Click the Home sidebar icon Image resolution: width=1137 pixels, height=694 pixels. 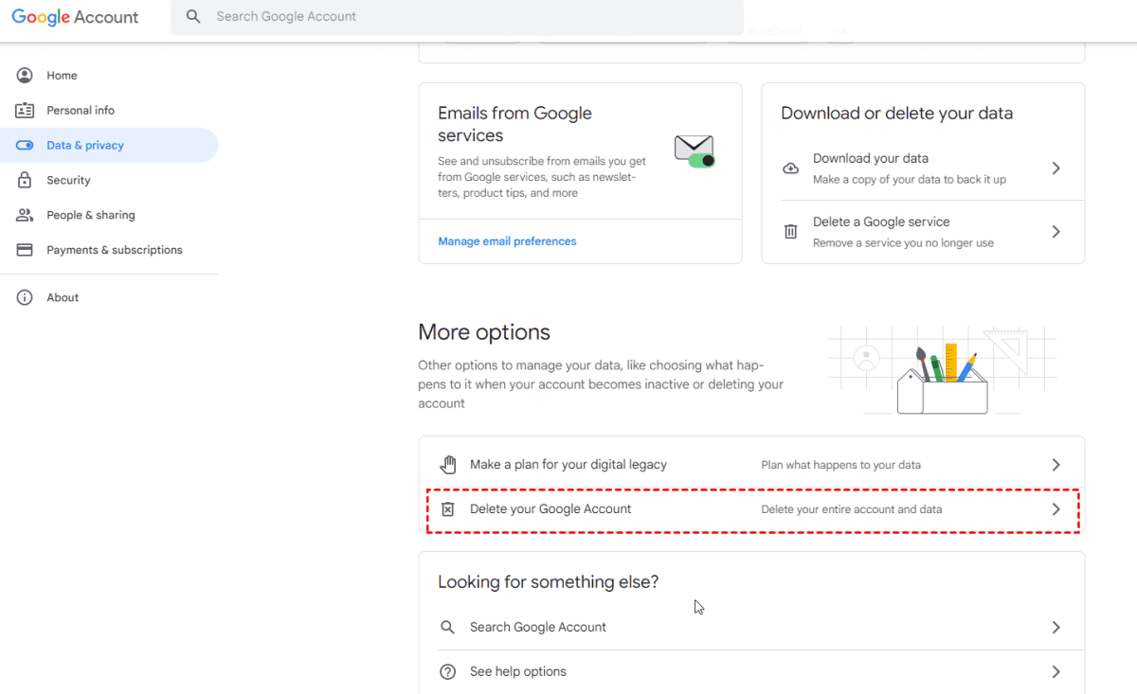(x=25, y=76)
